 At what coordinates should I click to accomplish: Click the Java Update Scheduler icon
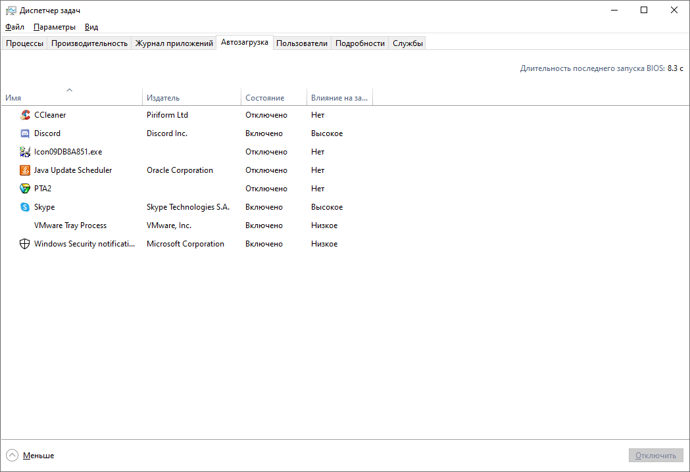coord(25,170)
